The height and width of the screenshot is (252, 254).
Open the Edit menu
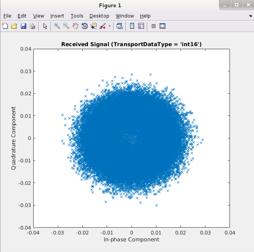click(x=22, y=16)
